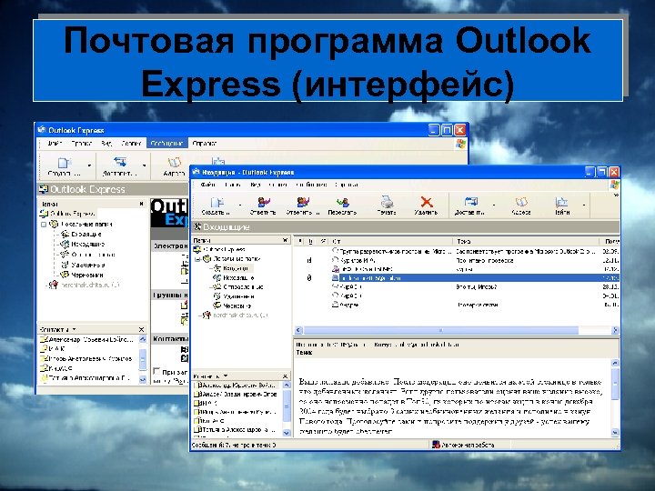This screenshot has width=655, height=491.
Task: Open dropdown arrow next to Найти in Входящие toolbar
Action: (x=583, y=205)
